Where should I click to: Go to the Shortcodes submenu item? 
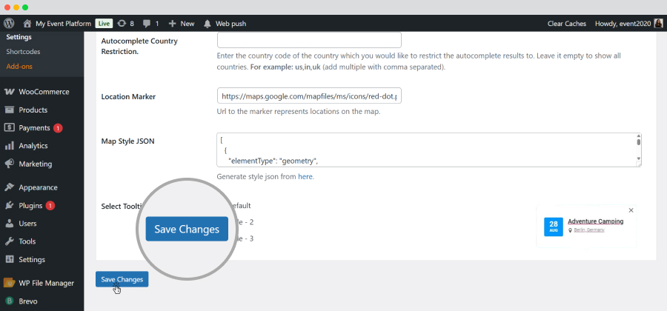(23, 52)
